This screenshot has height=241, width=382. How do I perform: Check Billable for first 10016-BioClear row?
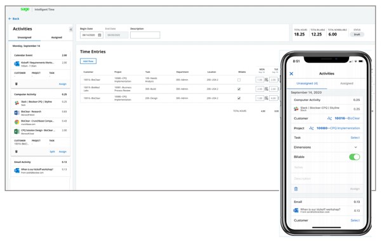coord(239,80)
